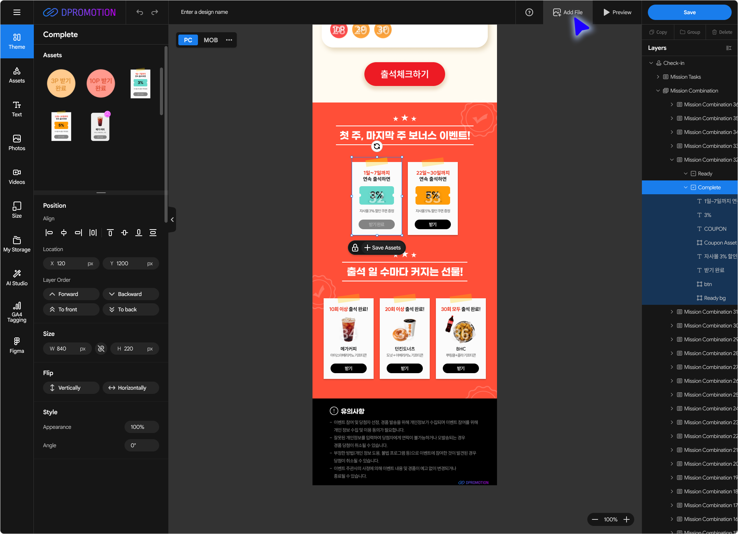Toggle the aspect ratio link lock
The width and height of the screenshot is (738, 534).
point(101,349)
